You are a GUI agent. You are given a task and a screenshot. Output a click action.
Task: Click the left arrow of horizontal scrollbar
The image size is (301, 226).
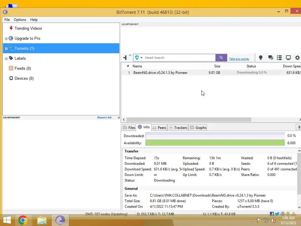point(124,119)
